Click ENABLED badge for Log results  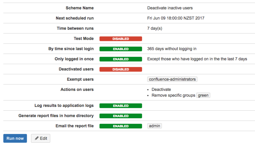click(x=121, y=106)
